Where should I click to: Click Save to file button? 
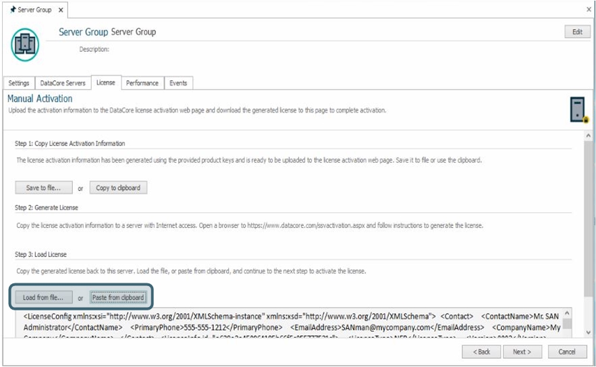pyautogui.click(x=44, y=188)
